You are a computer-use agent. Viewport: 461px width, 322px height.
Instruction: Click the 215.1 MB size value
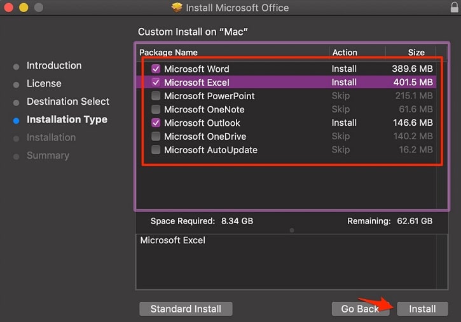click(x=414, y=96)
